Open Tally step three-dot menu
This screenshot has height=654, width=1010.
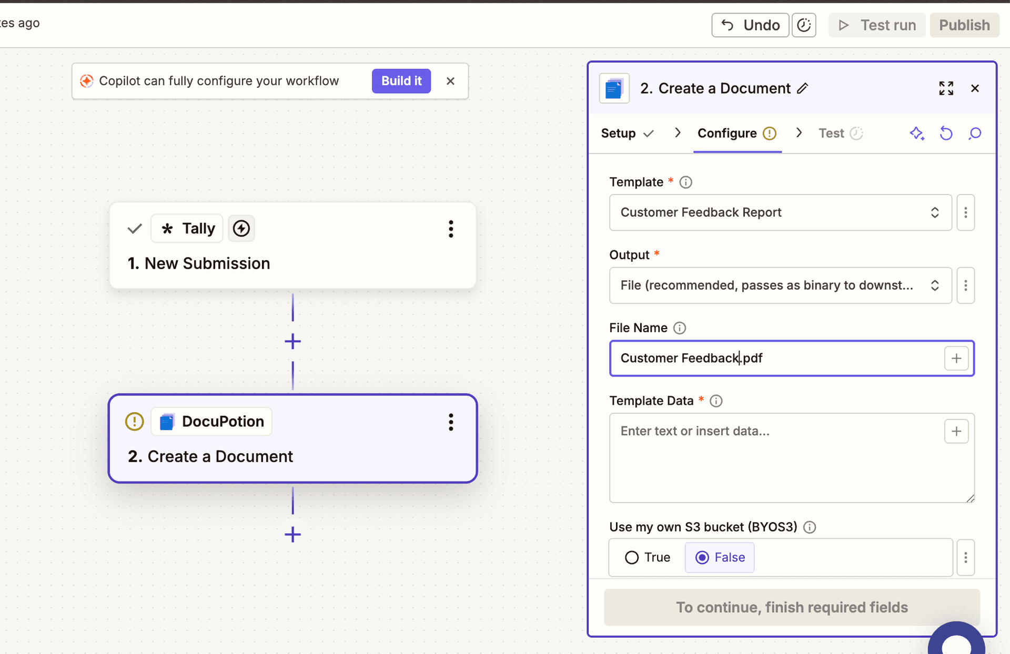(x=451, y=229)
